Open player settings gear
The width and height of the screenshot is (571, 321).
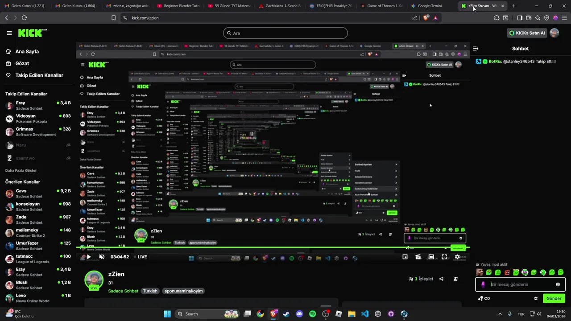coord(457,257)
